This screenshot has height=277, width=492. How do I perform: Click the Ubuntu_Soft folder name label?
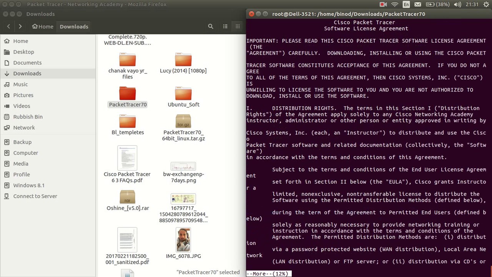[x=183, y=104]
